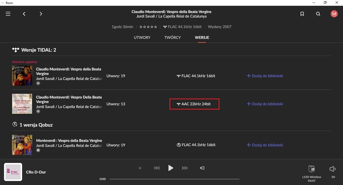The height and width of the screenshot is (185, 343).
Task: Open the volume control speaker icon
Action: coord(332,169)
